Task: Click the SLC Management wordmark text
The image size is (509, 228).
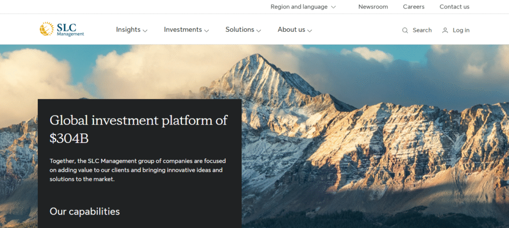Action: pyautogui.click(x=70, y=29)
